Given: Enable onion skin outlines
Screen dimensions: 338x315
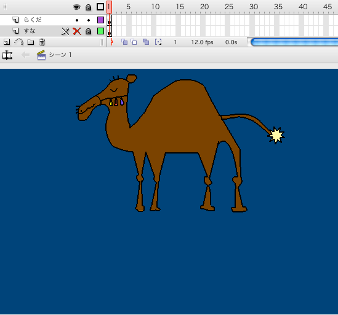Looking at the screenshot, I should [134, 42].
